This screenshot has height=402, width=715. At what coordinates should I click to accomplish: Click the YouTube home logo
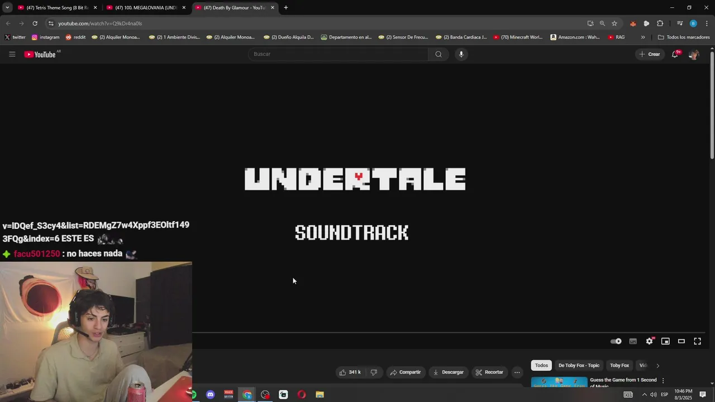point(40,54)
